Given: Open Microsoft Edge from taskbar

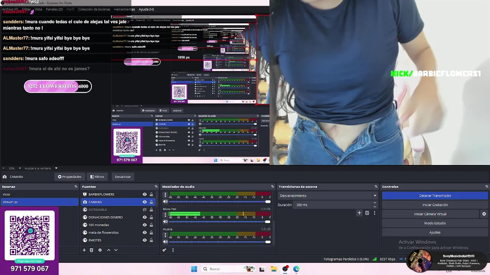Looking at the screenshot, I should pos(296,269).
